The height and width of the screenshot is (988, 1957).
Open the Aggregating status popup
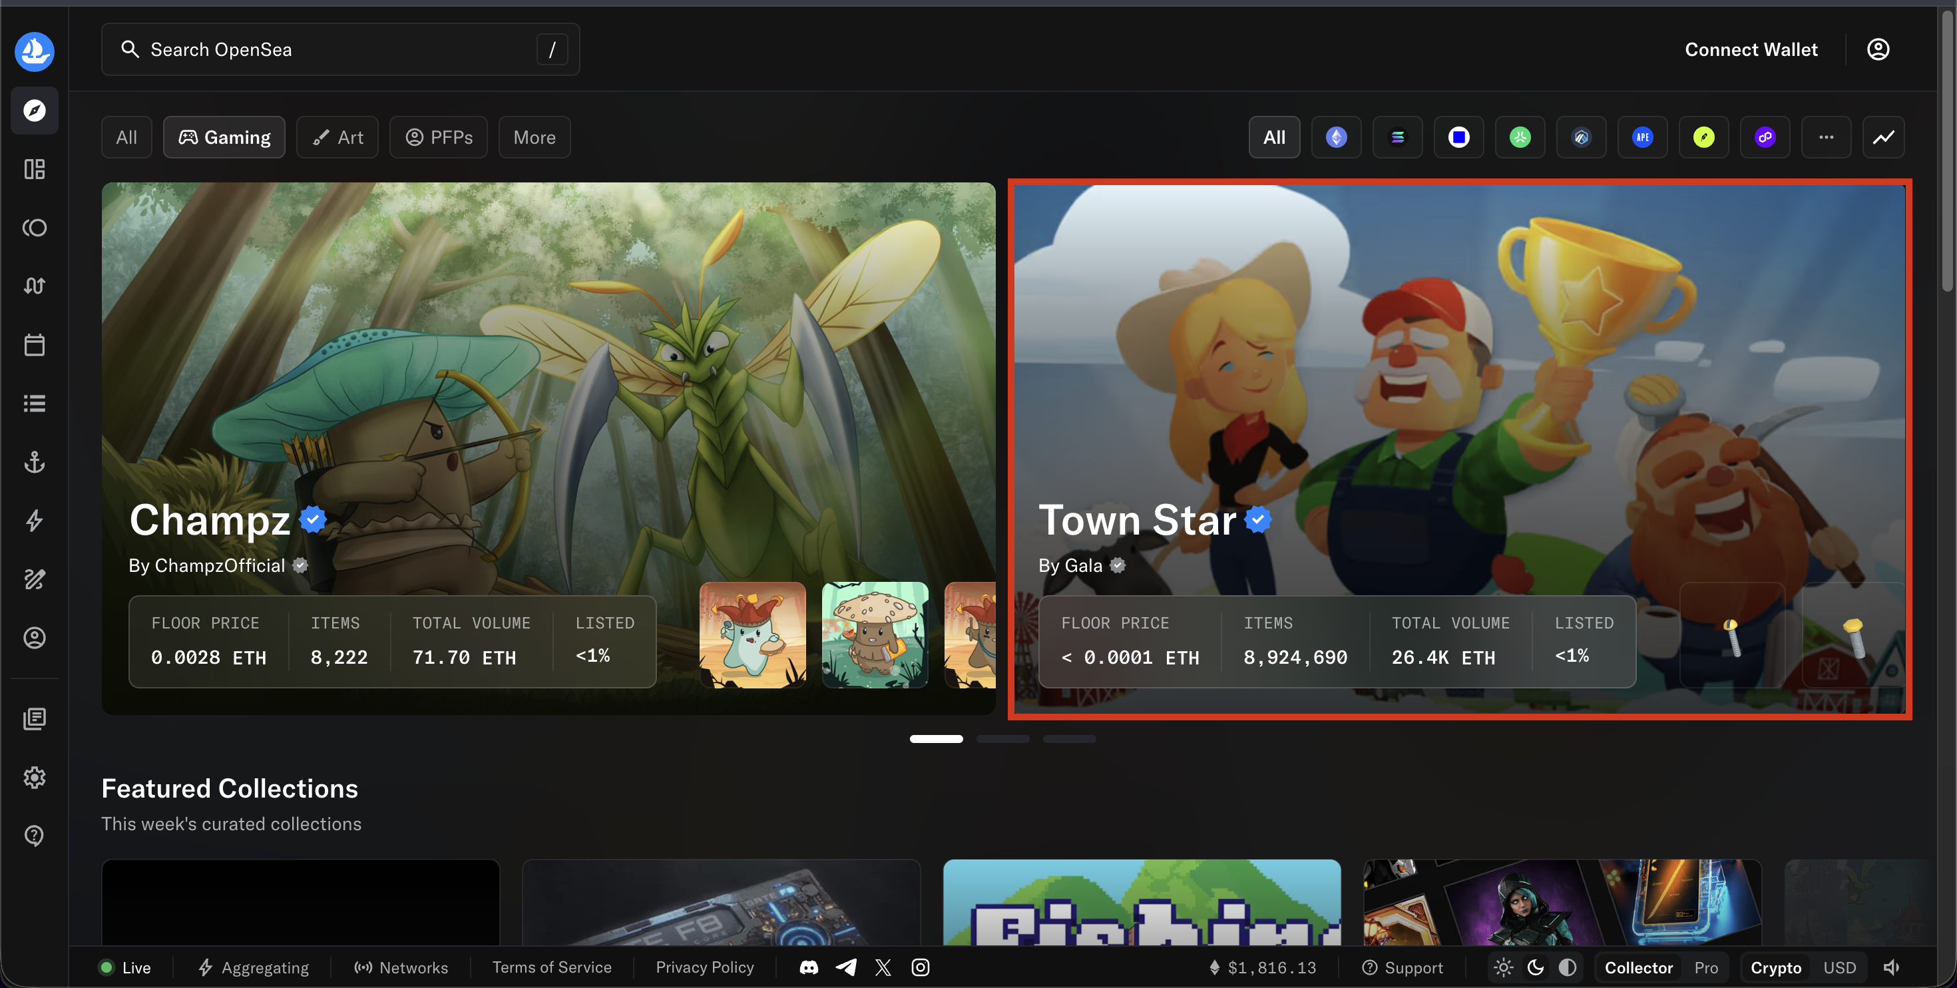click(x=254, y=967)
